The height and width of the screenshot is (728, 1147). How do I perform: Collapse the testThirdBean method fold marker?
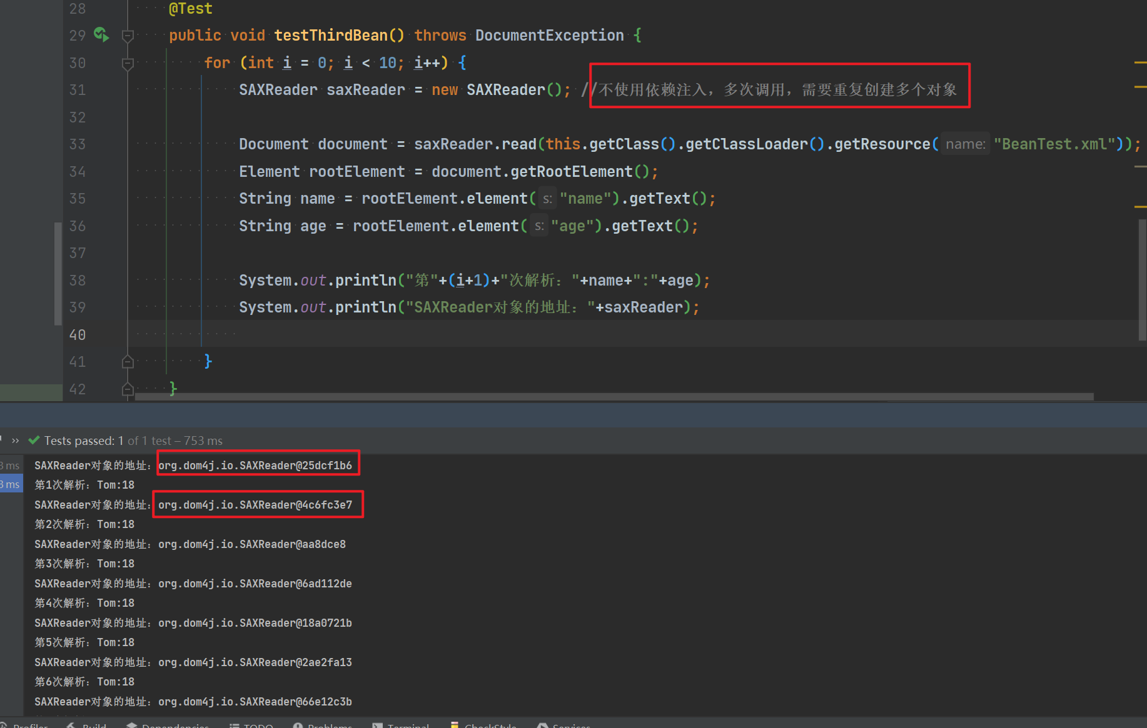[x=128, y=36]
